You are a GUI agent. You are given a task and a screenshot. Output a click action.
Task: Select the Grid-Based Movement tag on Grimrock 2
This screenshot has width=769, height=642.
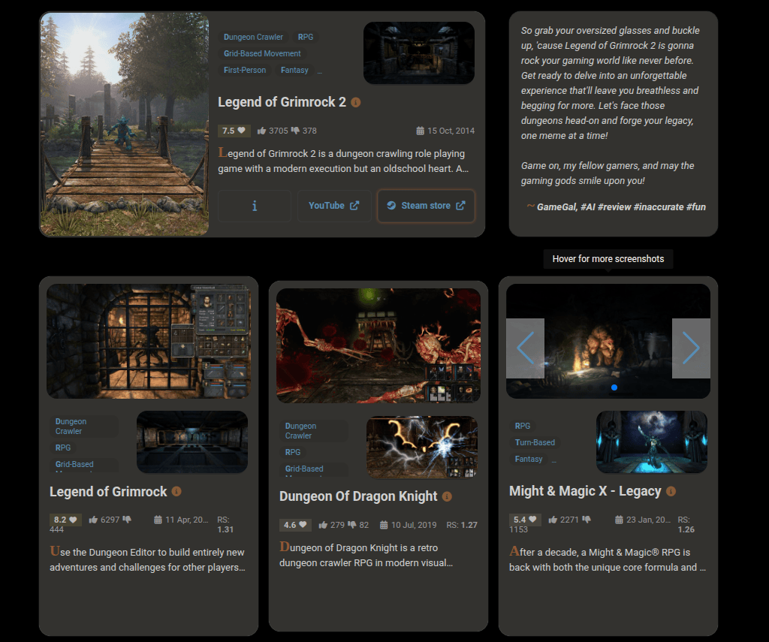[x=262, y=53]
